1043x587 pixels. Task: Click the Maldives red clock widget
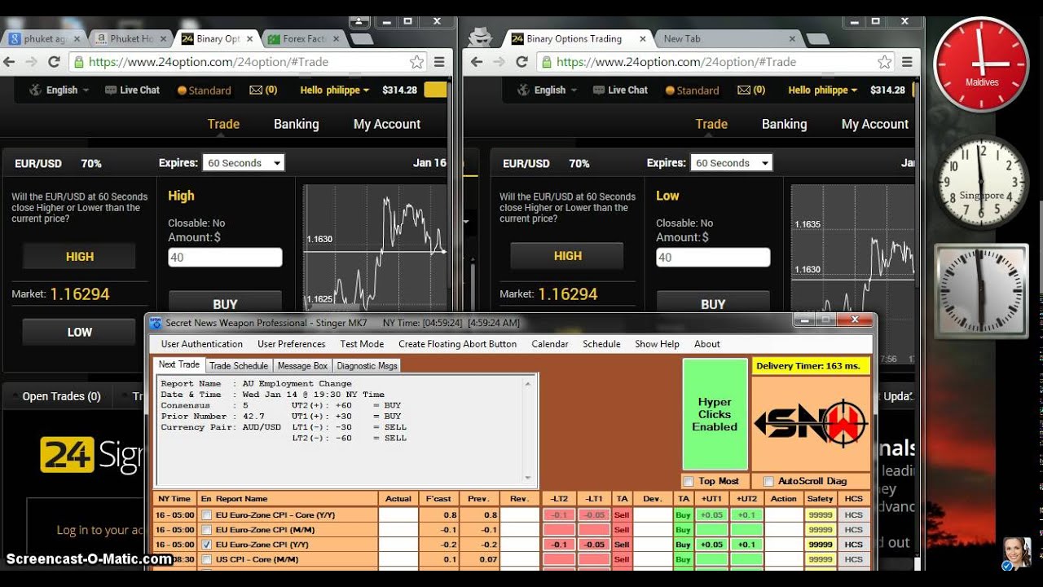(x=981, y=65)
